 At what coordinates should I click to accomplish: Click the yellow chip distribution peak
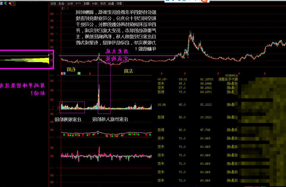click(39, 60)
